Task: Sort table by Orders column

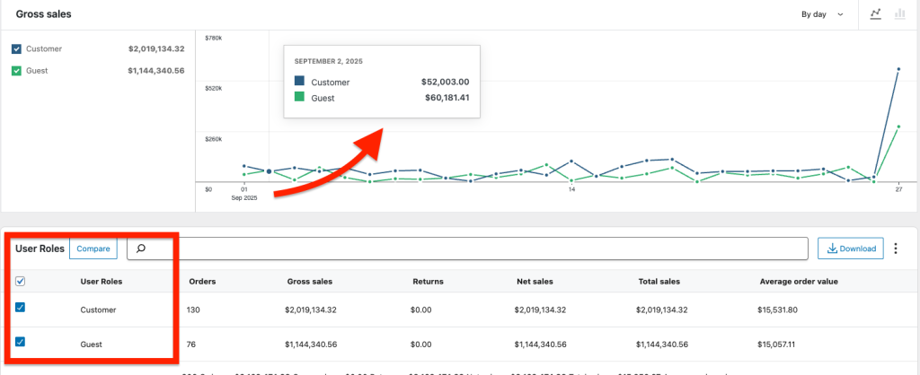Action: coord(201,281)
